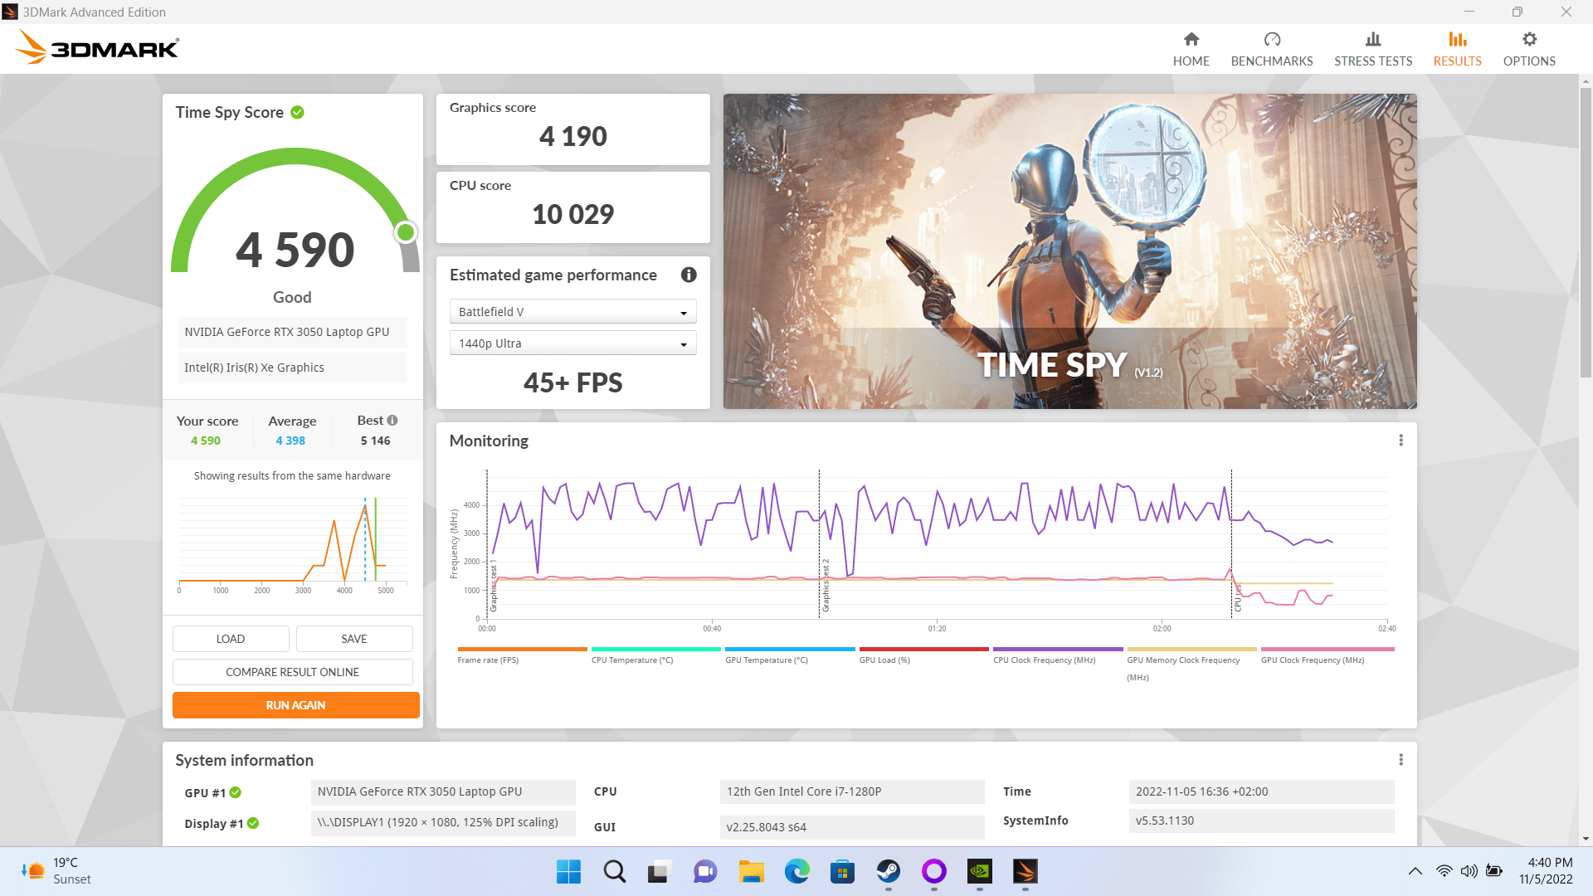
Task: Click the Estimated game performance info icon
Action: pyautogui.click(x=689, y=275)
